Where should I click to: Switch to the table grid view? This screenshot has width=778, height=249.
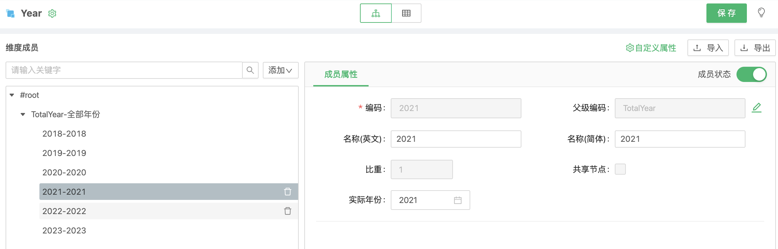tap(406, 13)
